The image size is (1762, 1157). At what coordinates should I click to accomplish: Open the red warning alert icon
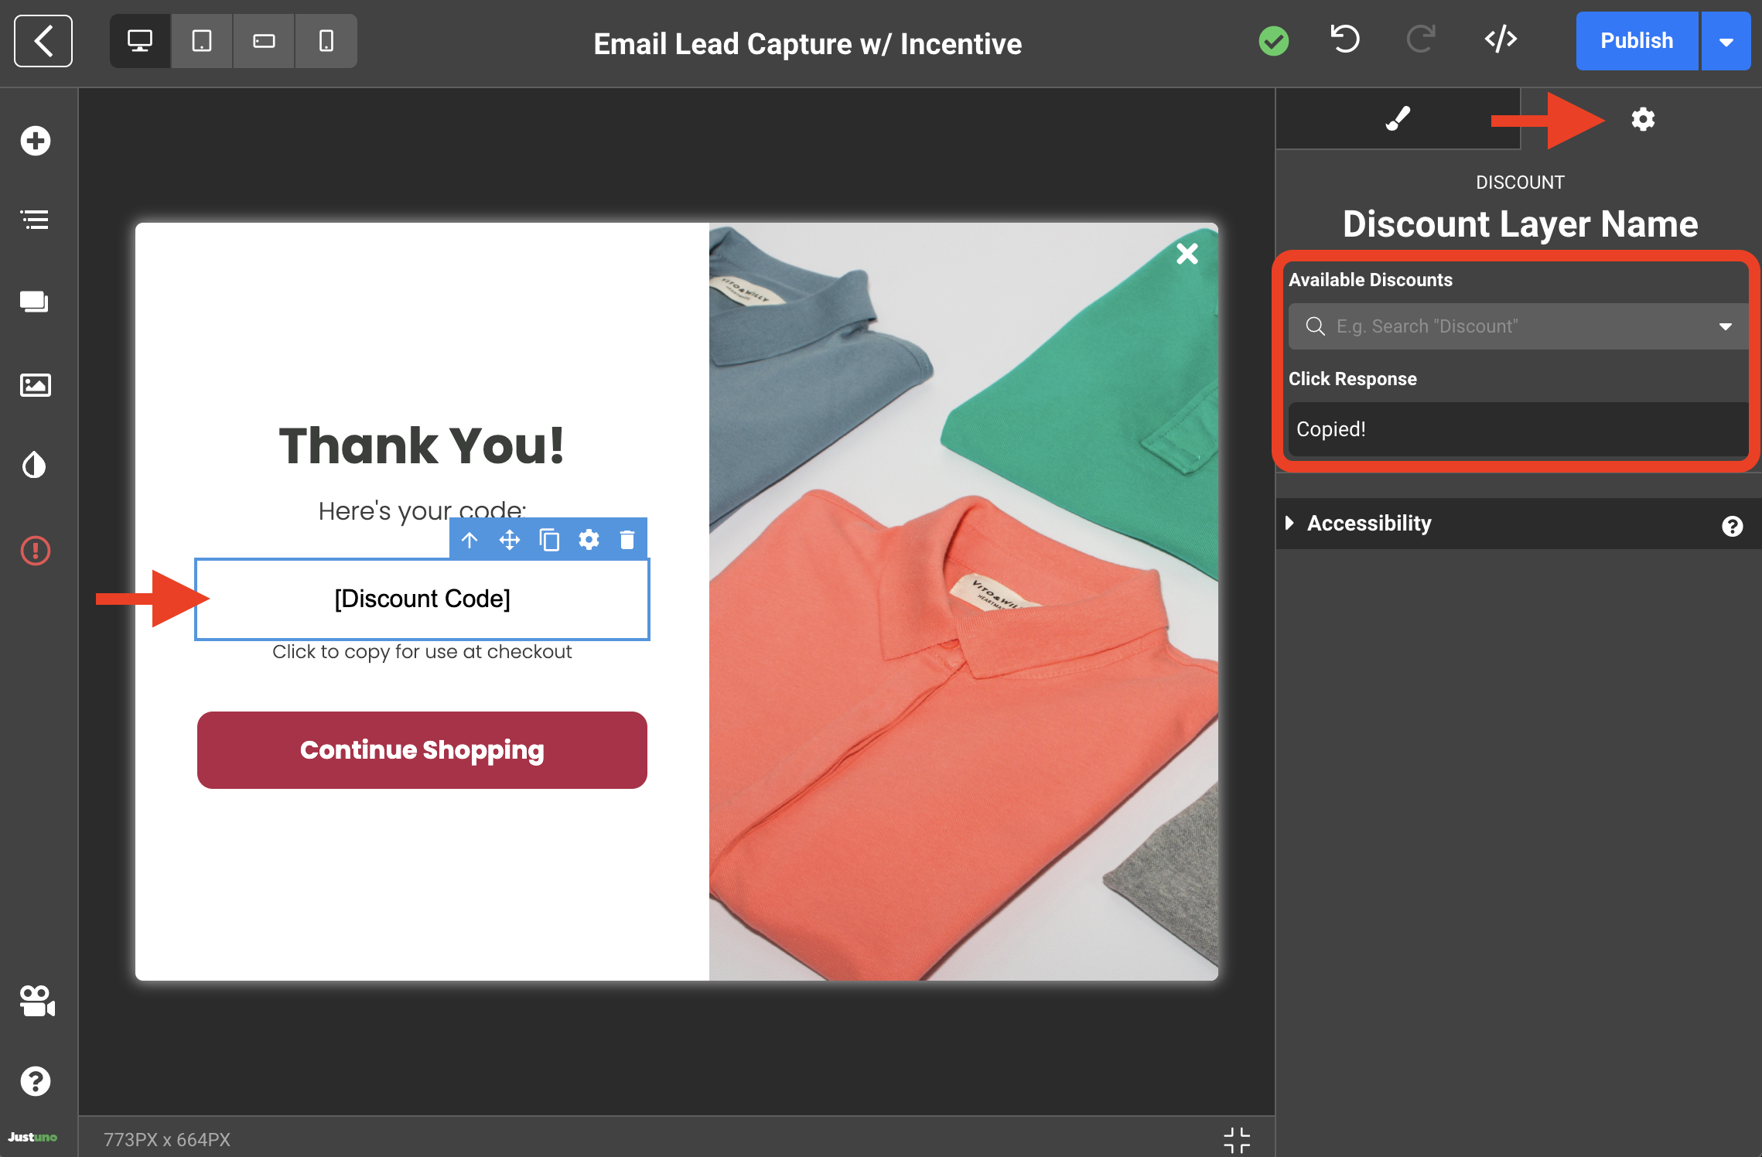coord(36,551)
